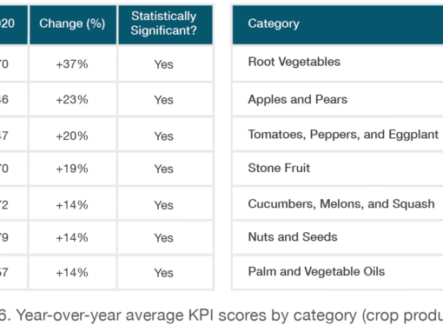The height and width of the screenshot is (332, 443).
Task: Click Yes in the +23% row
Action: click(163, 100)
